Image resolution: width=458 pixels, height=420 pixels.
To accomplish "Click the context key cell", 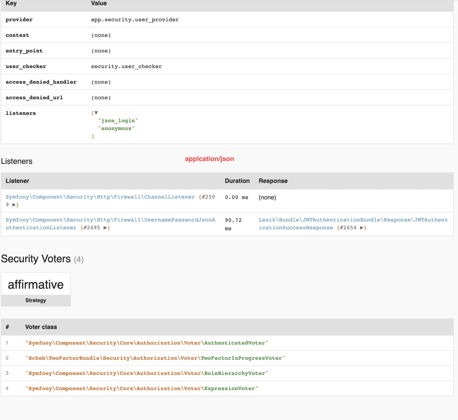I will pyautogui.click(x=17, y=35).
